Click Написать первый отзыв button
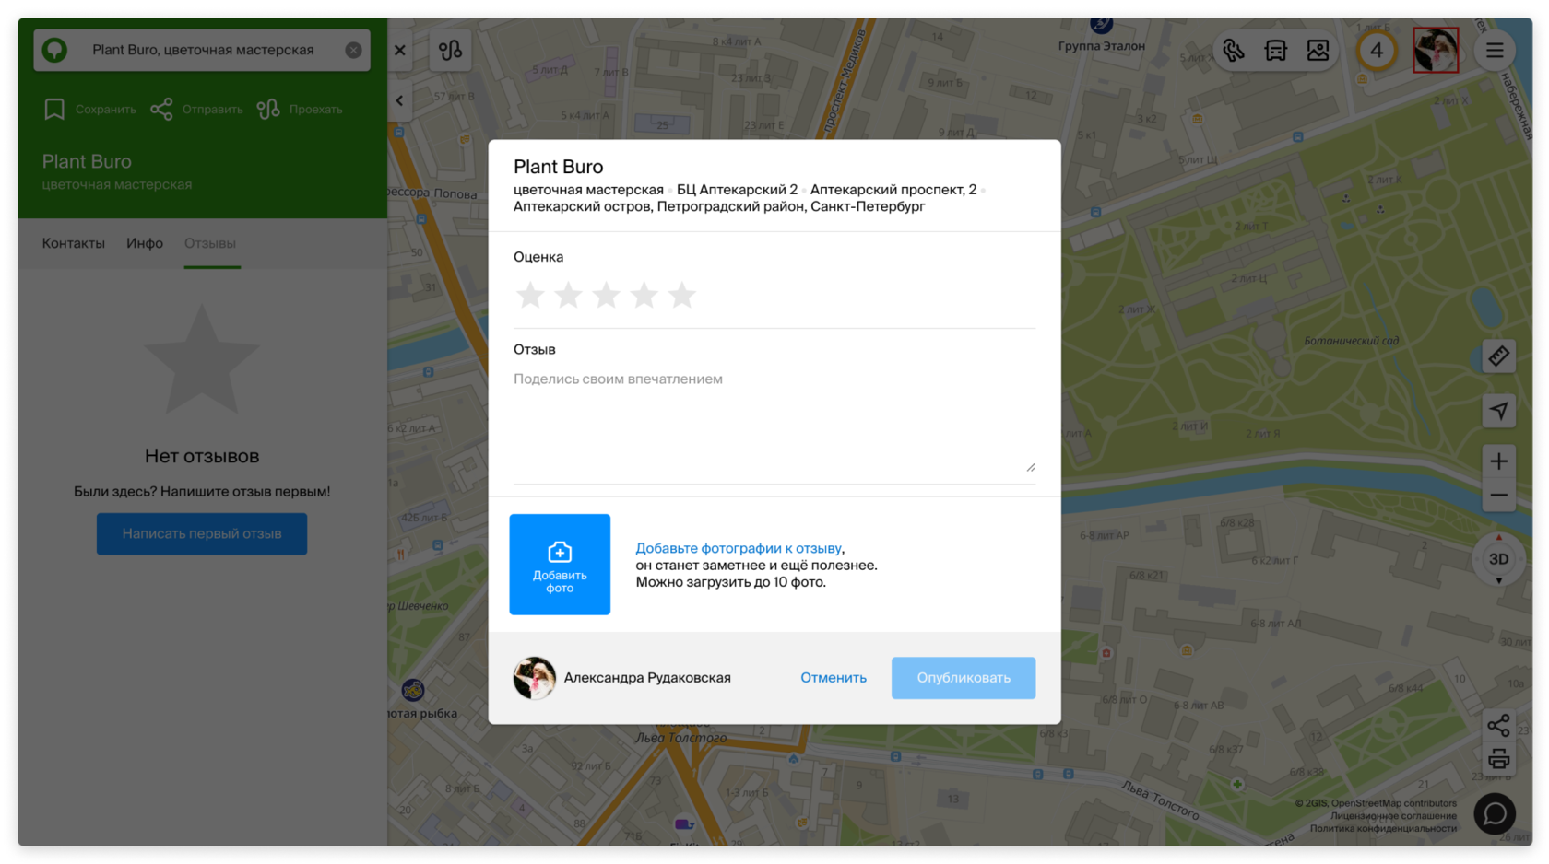Viewport: 1549px width, 864px height. [x=202, y=534]
